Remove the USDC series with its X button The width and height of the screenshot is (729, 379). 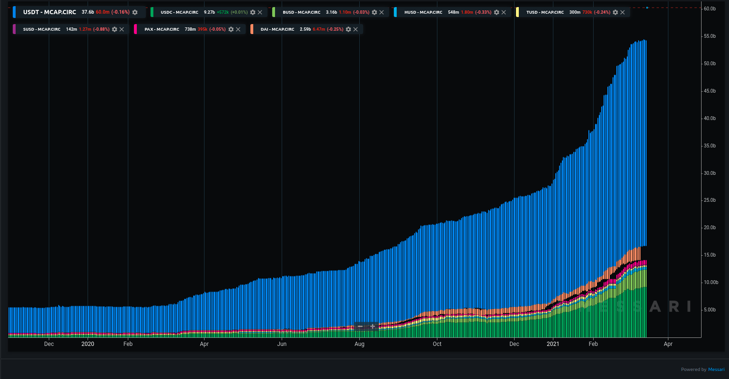click(x=259, y=12)
